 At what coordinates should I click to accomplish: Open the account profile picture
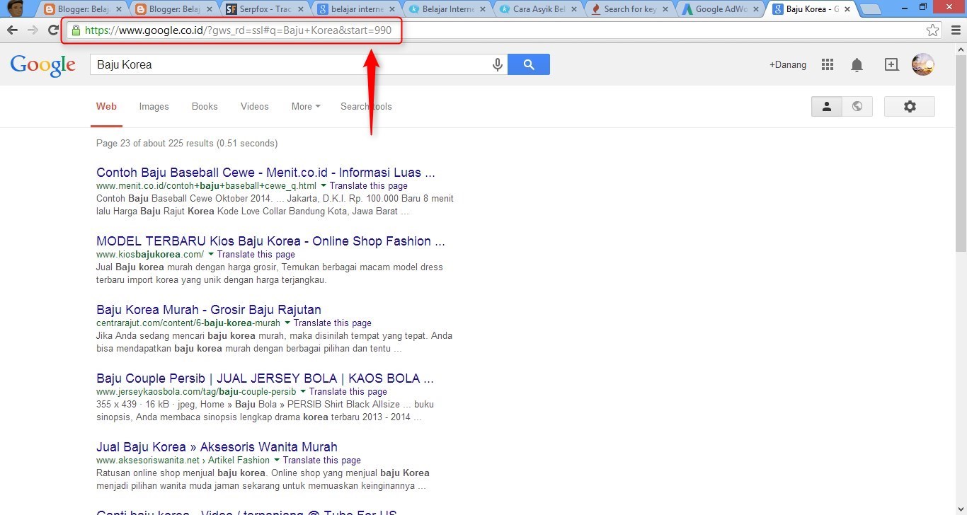point(923,64)
